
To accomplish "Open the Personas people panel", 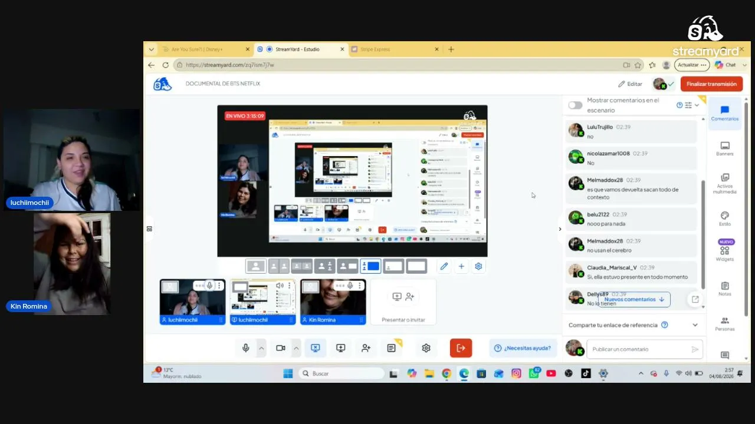I will point(725,323).
